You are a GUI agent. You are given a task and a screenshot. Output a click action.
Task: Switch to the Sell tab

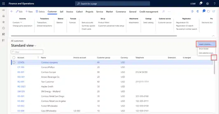62,12
